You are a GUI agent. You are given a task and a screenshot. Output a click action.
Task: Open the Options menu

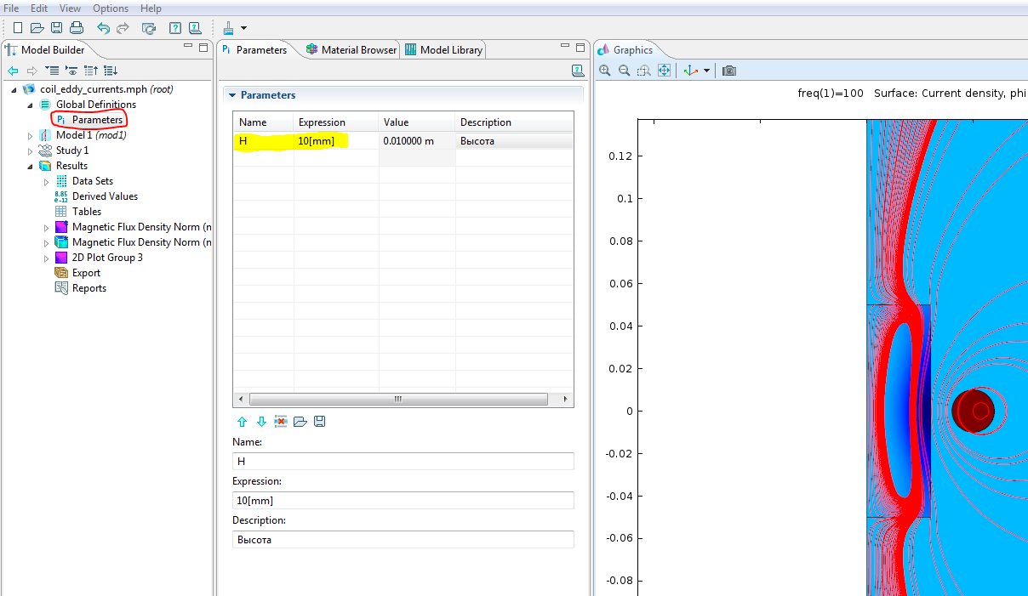click(111, 9)
